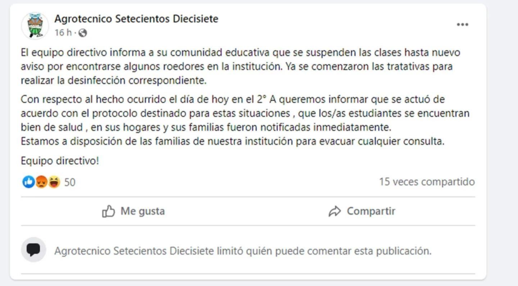Click the angry face reaction icon

click(41, 182)
